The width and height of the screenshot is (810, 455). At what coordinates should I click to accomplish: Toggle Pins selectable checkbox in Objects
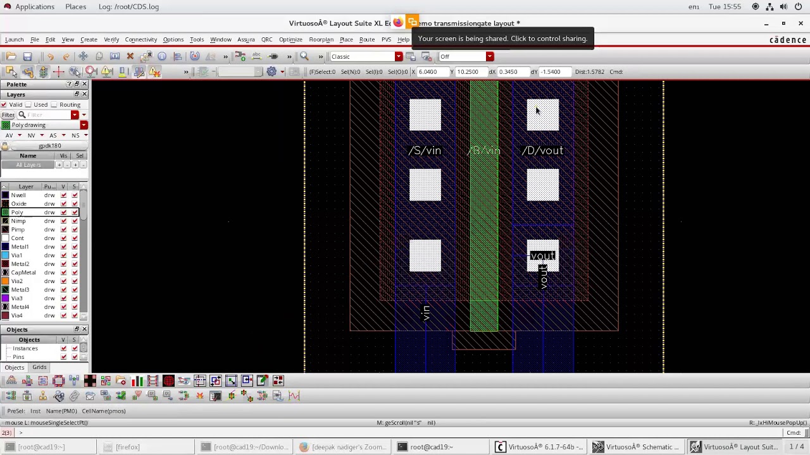(75, 357)
